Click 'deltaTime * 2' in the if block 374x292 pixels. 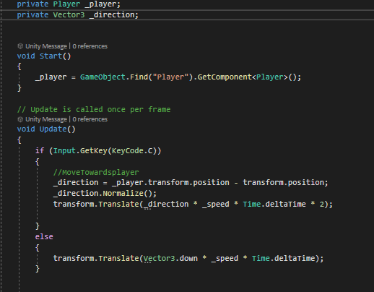click(295, 205)
